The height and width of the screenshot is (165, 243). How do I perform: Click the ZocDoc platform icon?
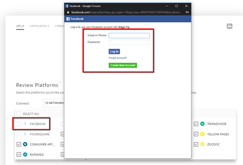point(202,144)
